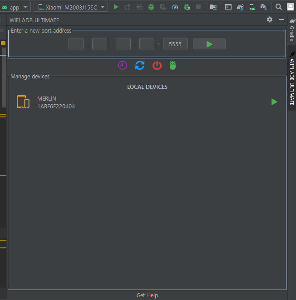The image size is (296, 300).
Task: Focus the first IP octet field
Action: coord(76,44)
